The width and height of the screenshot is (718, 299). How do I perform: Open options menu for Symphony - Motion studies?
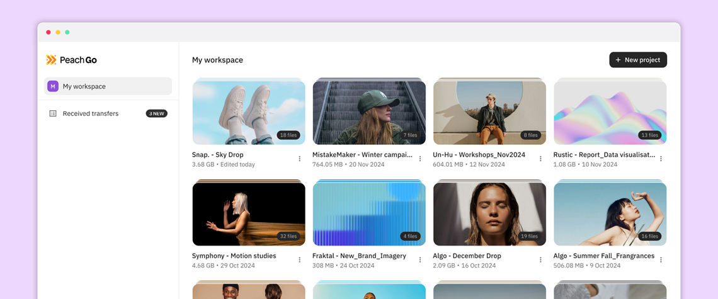(299, 259)
